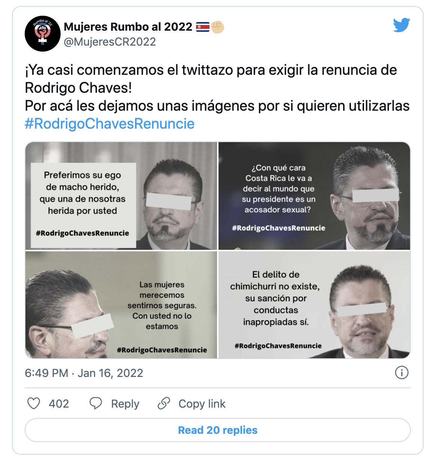Open the #RodrigoChavesRenuncie hashtag link
434x457 pixels.
click(x=110, y=124)
